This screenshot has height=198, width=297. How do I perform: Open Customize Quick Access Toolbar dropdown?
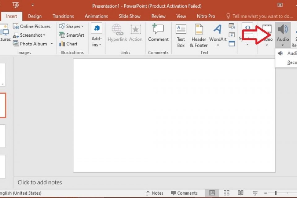pos(33,5)
